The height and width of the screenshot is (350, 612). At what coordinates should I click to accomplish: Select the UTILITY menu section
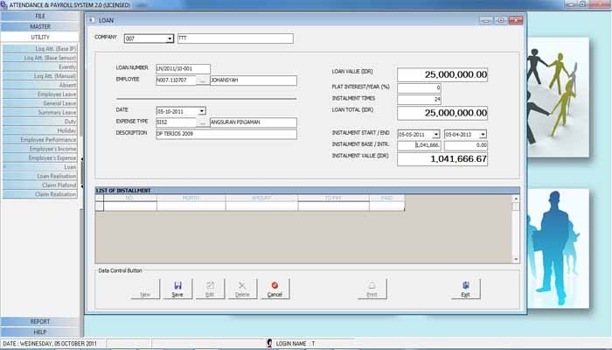[x=40, y=37]
